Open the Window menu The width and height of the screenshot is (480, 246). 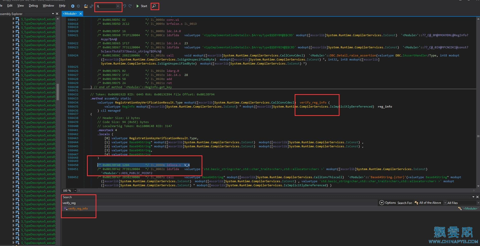pos(48,6)
